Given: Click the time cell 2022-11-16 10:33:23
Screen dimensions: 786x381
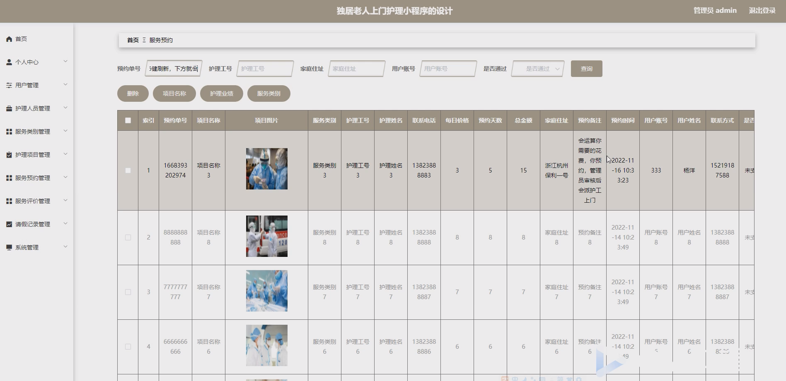Looking at the screenshot, I should (x=623, y=170).
